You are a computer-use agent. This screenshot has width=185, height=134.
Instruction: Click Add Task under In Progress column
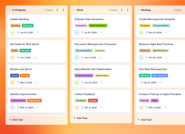18,120
